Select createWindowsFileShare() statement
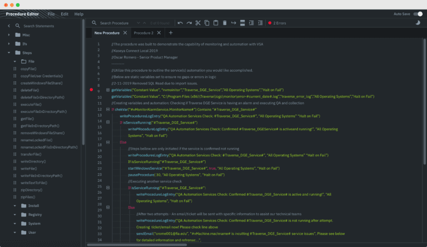The height and width of the screenshot is (247, 427). tap(41, 83)
